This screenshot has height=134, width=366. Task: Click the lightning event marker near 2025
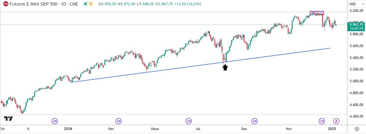click(336, 121)
